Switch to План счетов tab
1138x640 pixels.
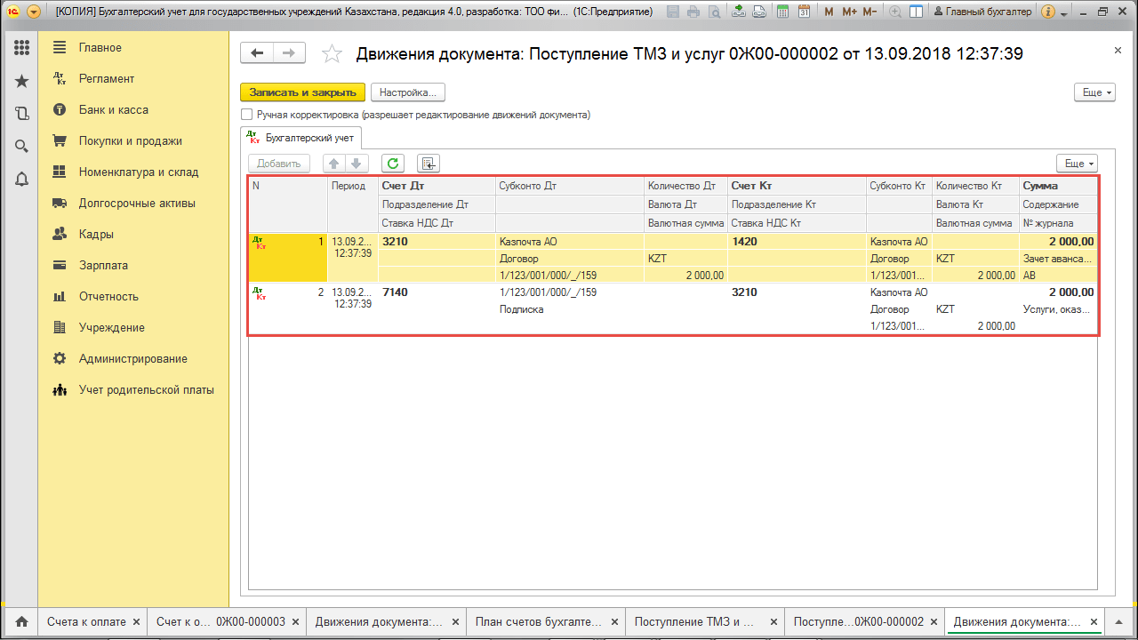(x=539, y=622)
